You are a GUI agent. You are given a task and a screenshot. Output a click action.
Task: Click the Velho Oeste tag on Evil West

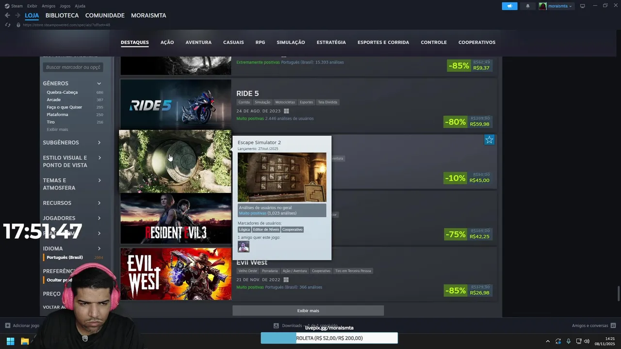[x=248, y=271]
